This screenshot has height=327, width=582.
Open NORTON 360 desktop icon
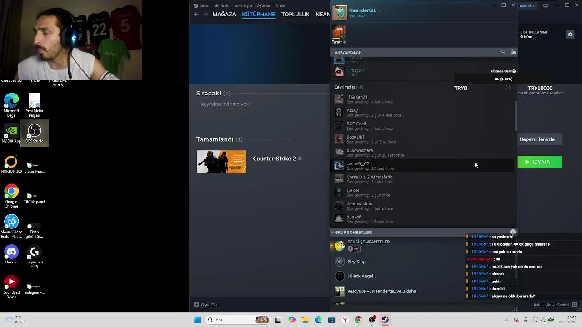(11, 164)
